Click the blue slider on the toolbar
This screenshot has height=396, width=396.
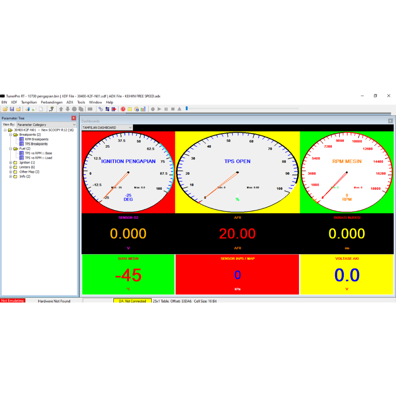coord(186,109)
